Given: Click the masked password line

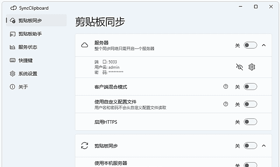Looking at the screenshot, I should (x=109, y=73).
